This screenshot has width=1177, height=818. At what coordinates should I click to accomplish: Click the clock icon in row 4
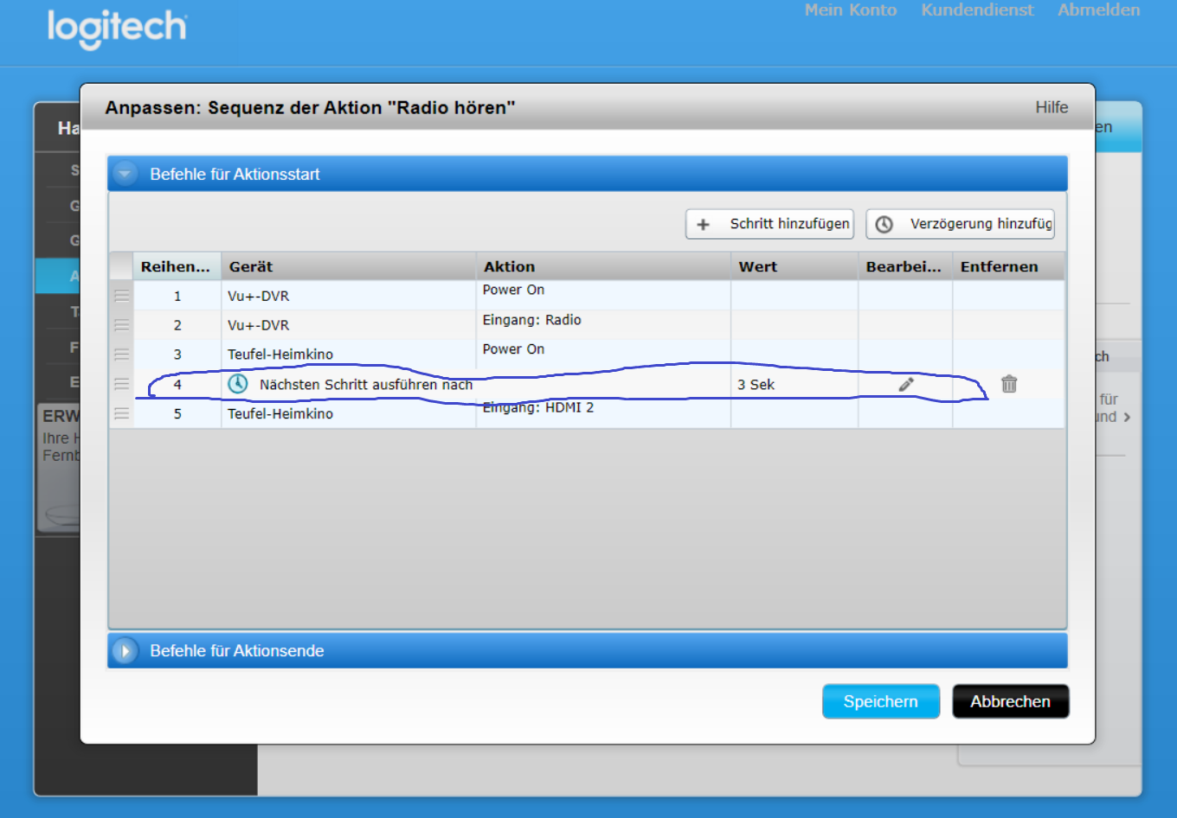tap(238, 384)
